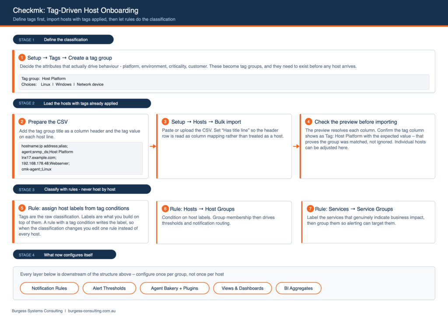448x320 pixels.
Task: Click the Notification Rules pill button
Action: coord(49,288)
